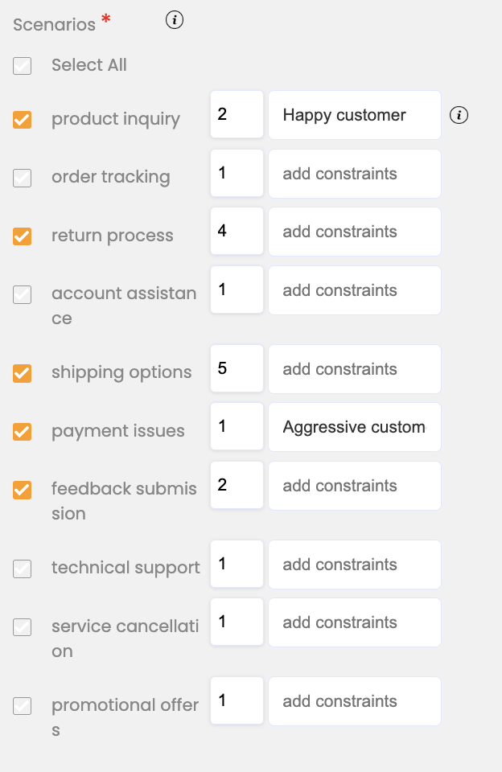Uncheck the payment issues checkbox
The image size is (502, 772).
(23, 432)
